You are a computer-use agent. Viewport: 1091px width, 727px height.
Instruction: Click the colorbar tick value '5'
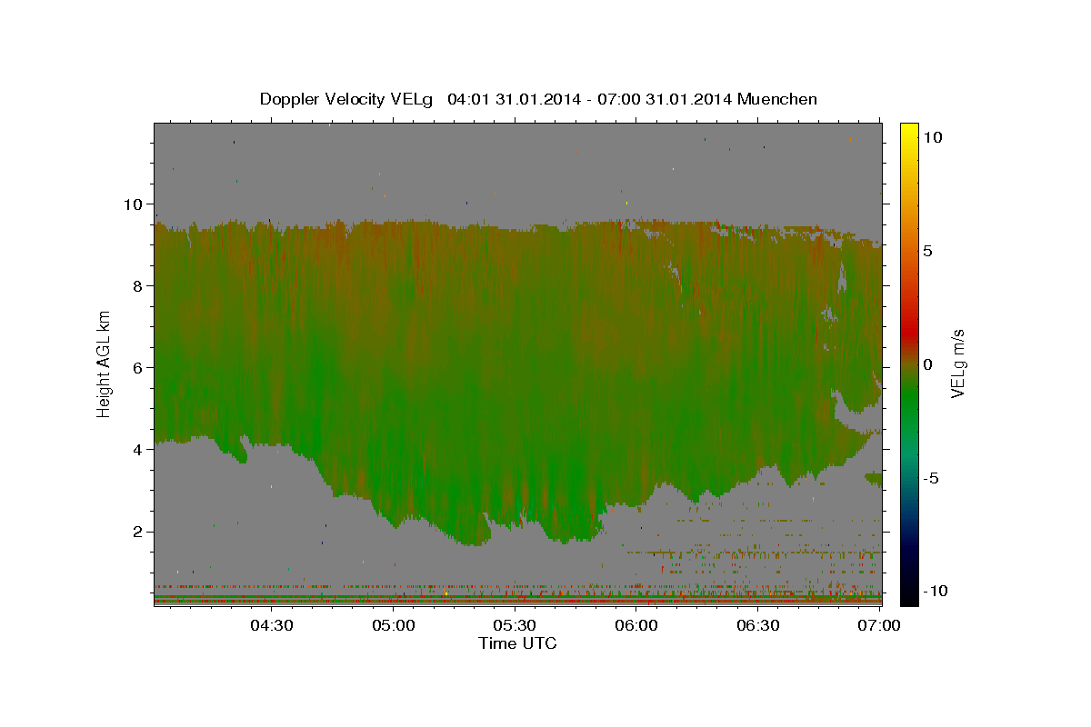(x=928, y=251)
